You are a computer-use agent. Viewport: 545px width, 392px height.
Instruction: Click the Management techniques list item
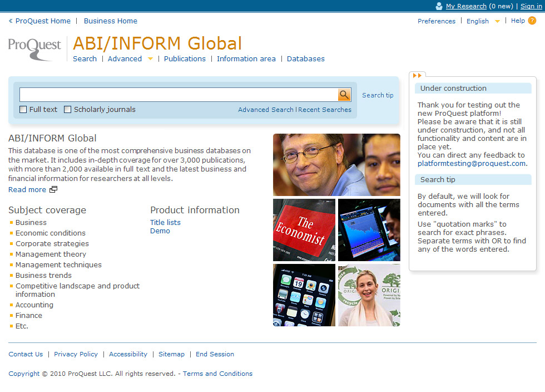point(58,265)
